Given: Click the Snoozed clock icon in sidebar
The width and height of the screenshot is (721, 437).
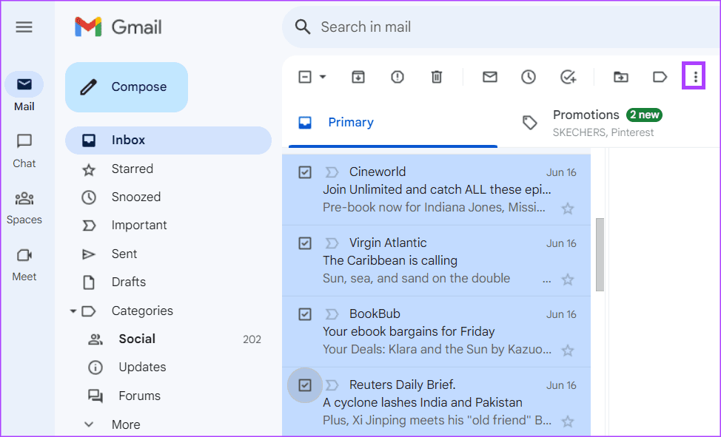Looking at the screenshot, I should (89, 197).
